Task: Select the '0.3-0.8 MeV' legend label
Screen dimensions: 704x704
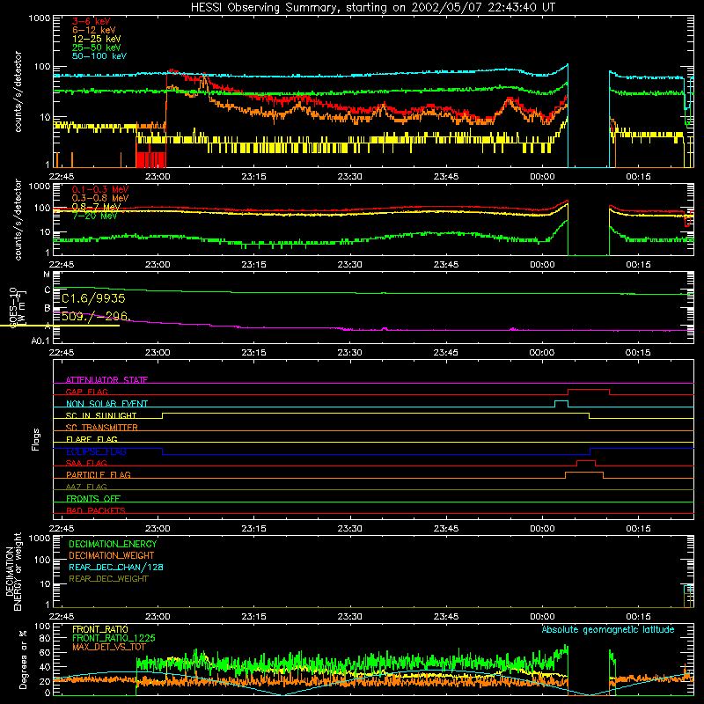Action: 100,198
